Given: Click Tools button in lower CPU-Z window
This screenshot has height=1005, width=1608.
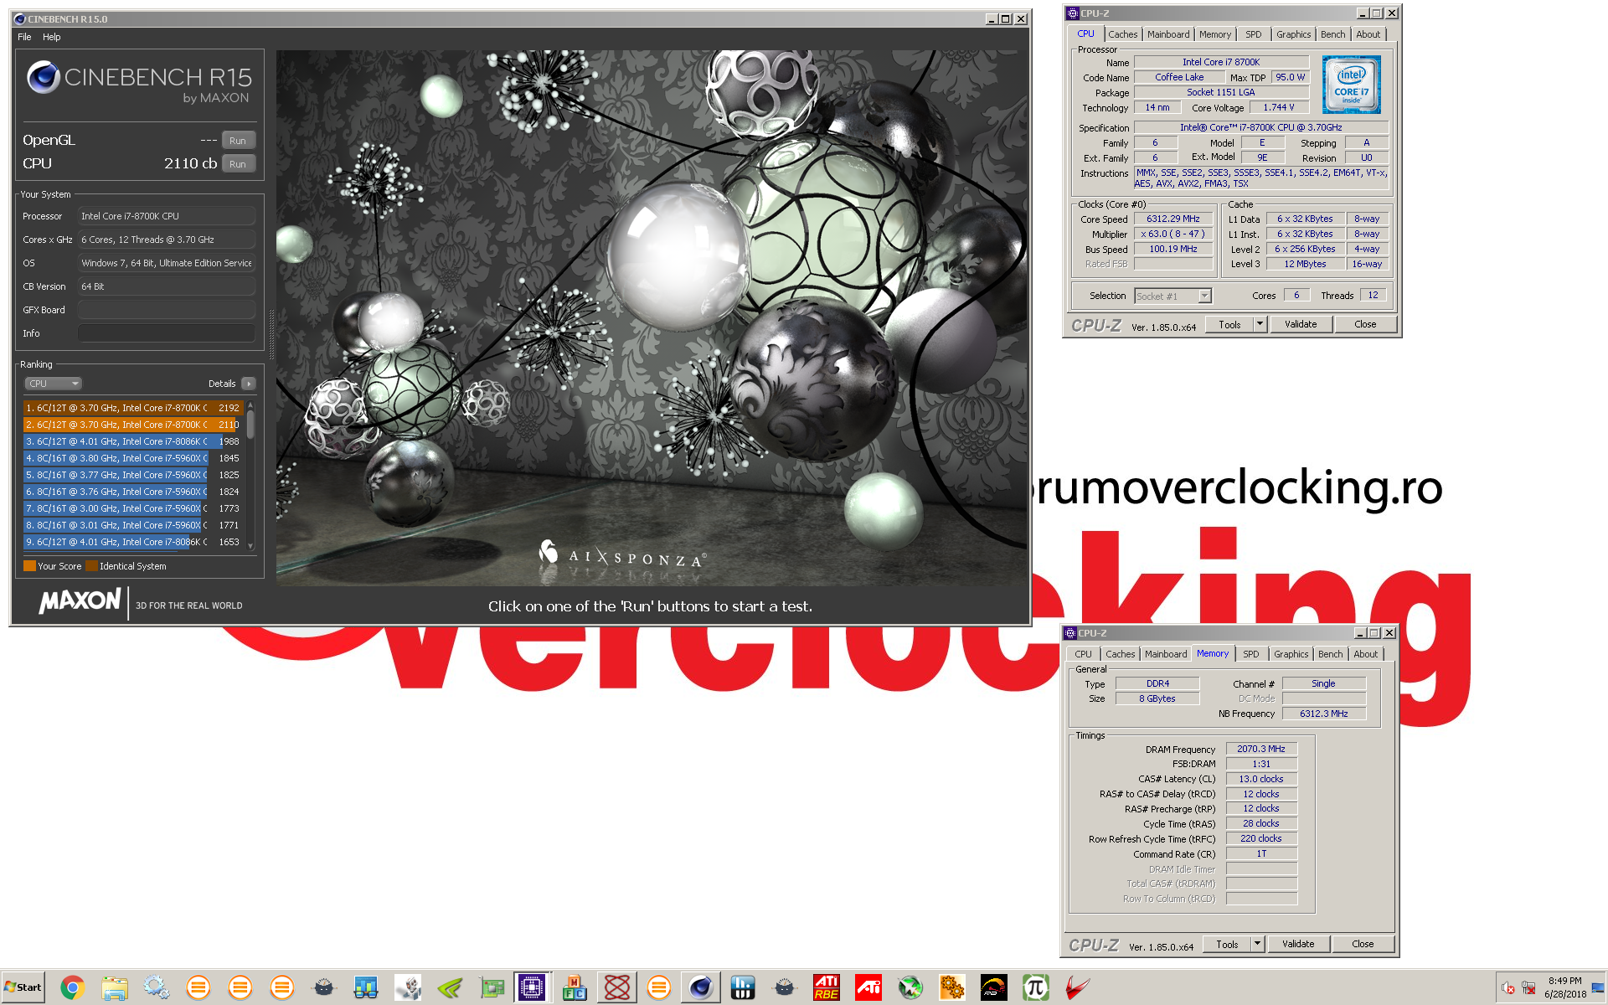Looking at the screenshot, I should pyautogui.click(x=1227, y=944).
